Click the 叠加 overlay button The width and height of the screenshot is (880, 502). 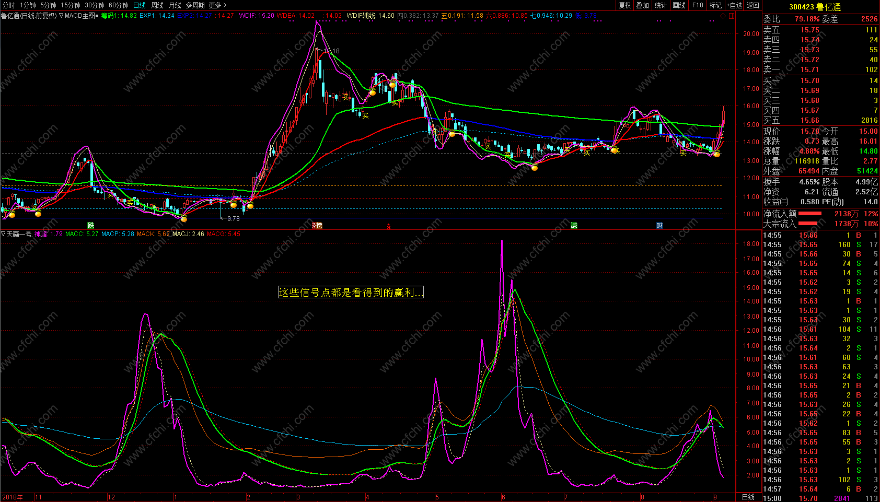(x=643, y=5)
